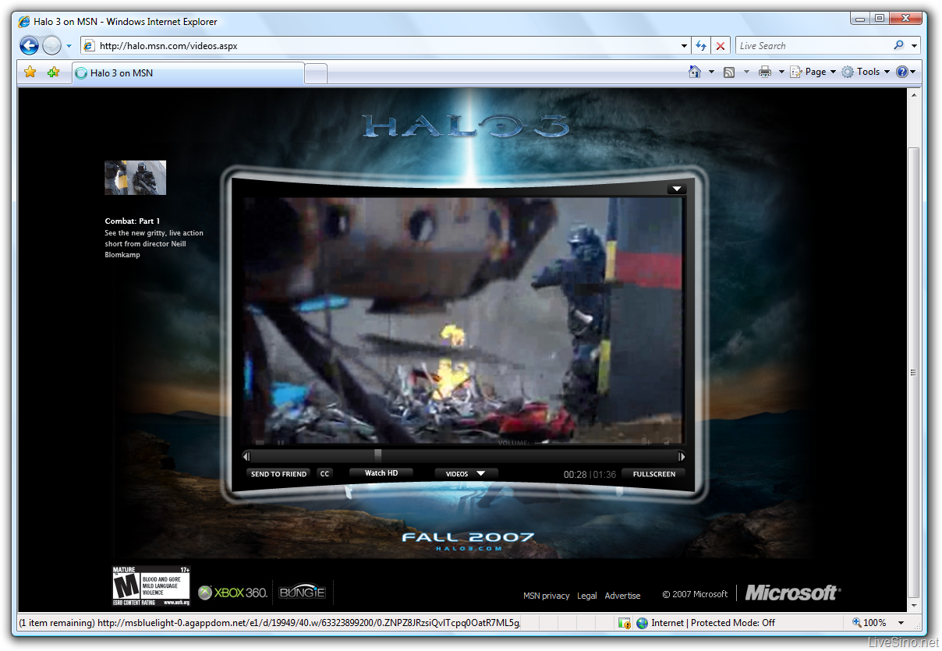Click the video seek bar handle
Viewport: 942px width, 651px height.
(378, 455)
